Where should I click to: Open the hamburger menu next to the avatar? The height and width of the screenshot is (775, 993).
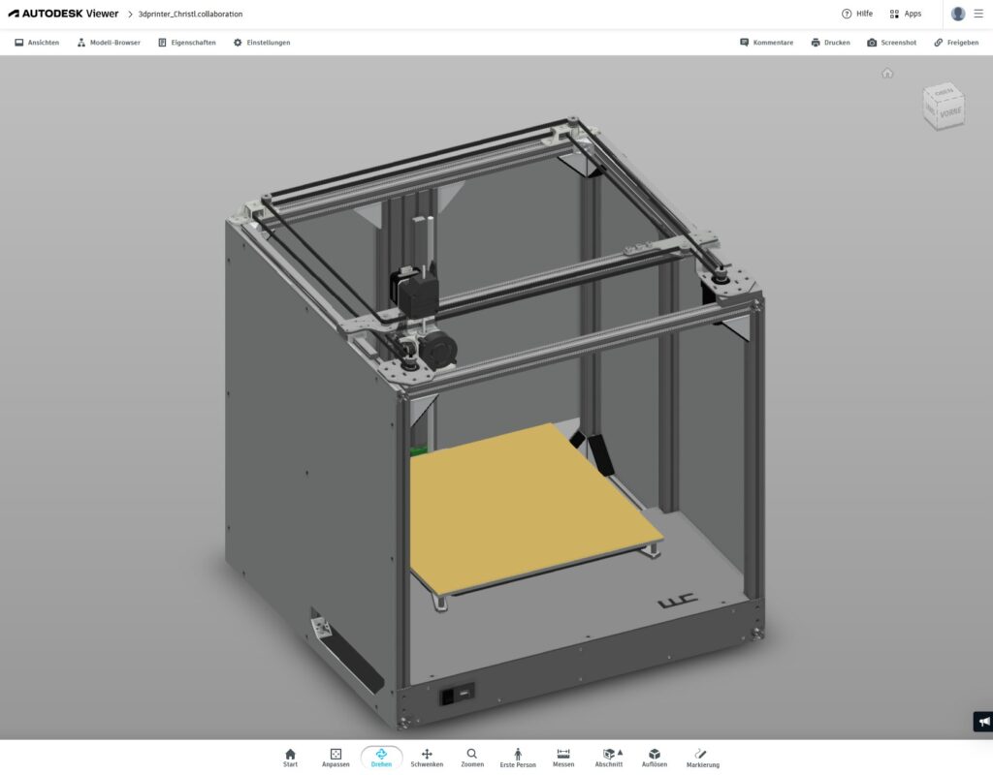(x=978, y=14)
